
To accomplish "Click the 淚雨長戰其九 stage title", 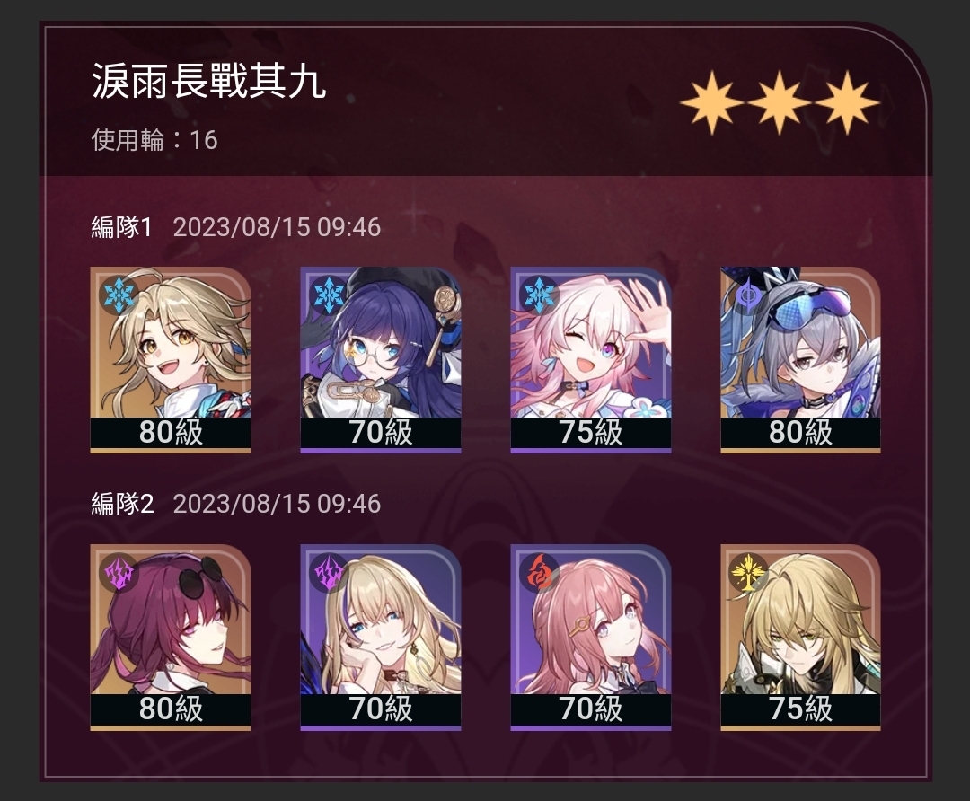I will [x=209, y=81].
